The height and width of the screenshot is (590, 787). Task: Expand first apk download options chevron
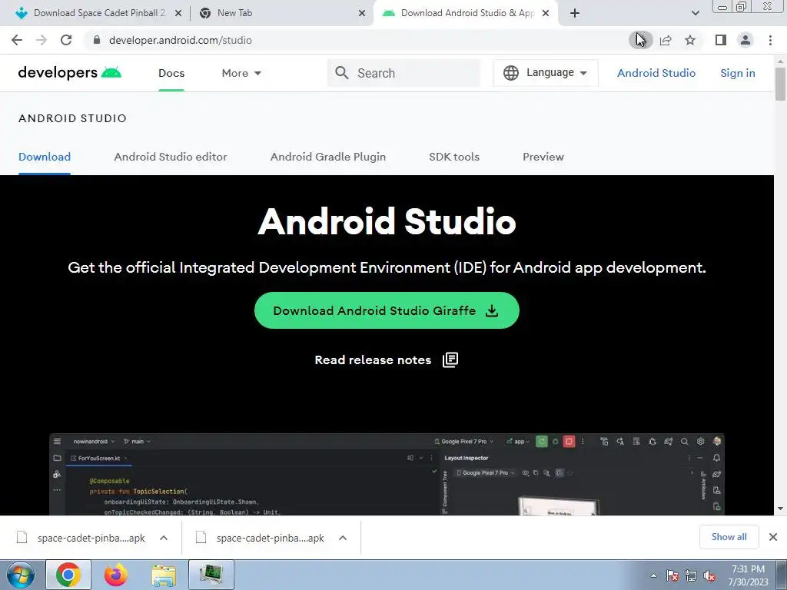pos(164,538)
